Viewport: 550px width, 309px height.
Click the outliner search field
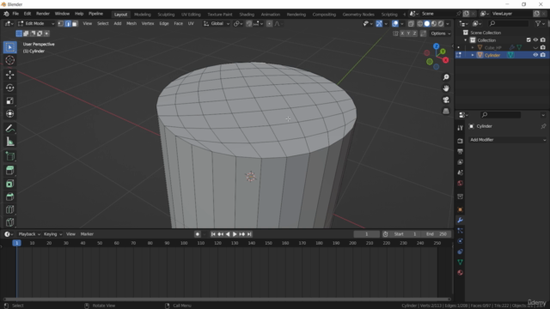coord(508,23)
